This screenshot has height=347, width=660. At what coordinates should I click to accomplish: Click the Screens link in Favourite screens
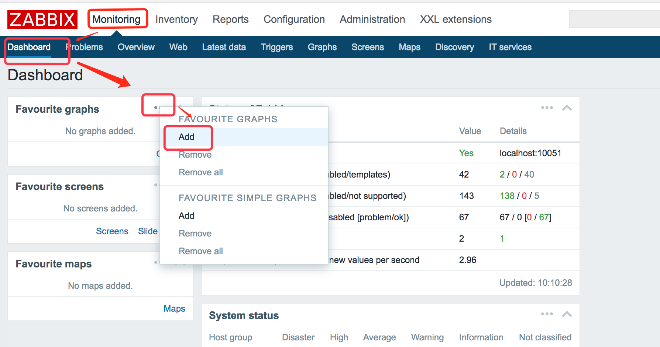(x=112, y=231)
